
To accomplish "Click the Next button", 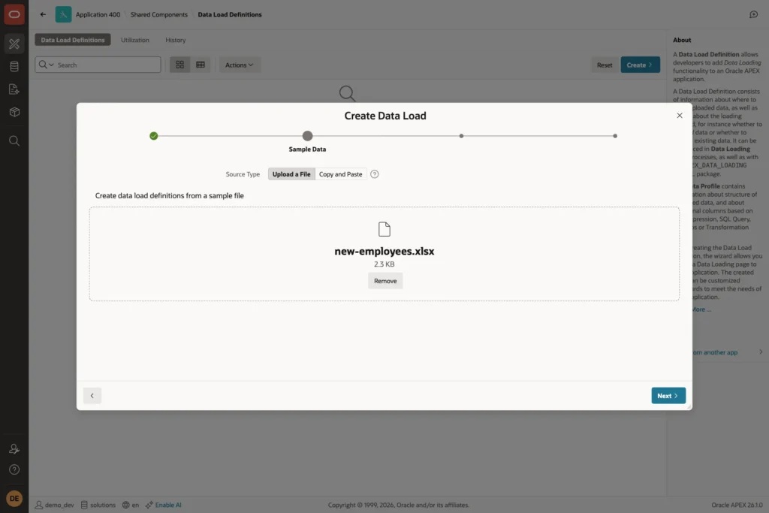I will pos(668,396).
